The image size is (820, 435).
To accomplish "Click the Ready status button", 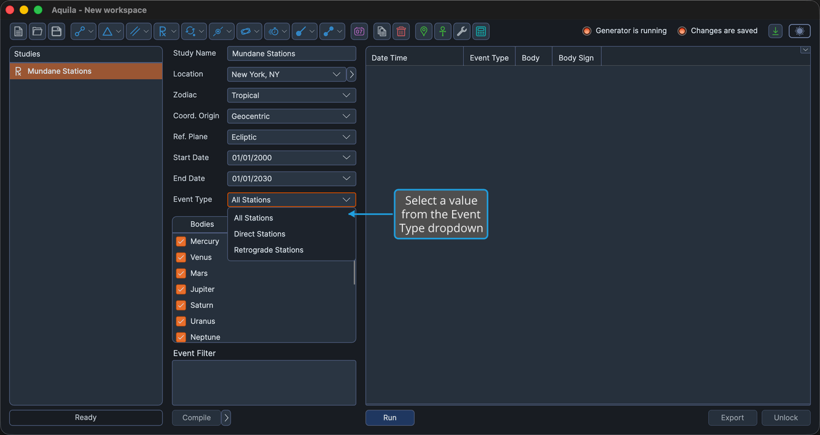I will (x=86, y=418).
